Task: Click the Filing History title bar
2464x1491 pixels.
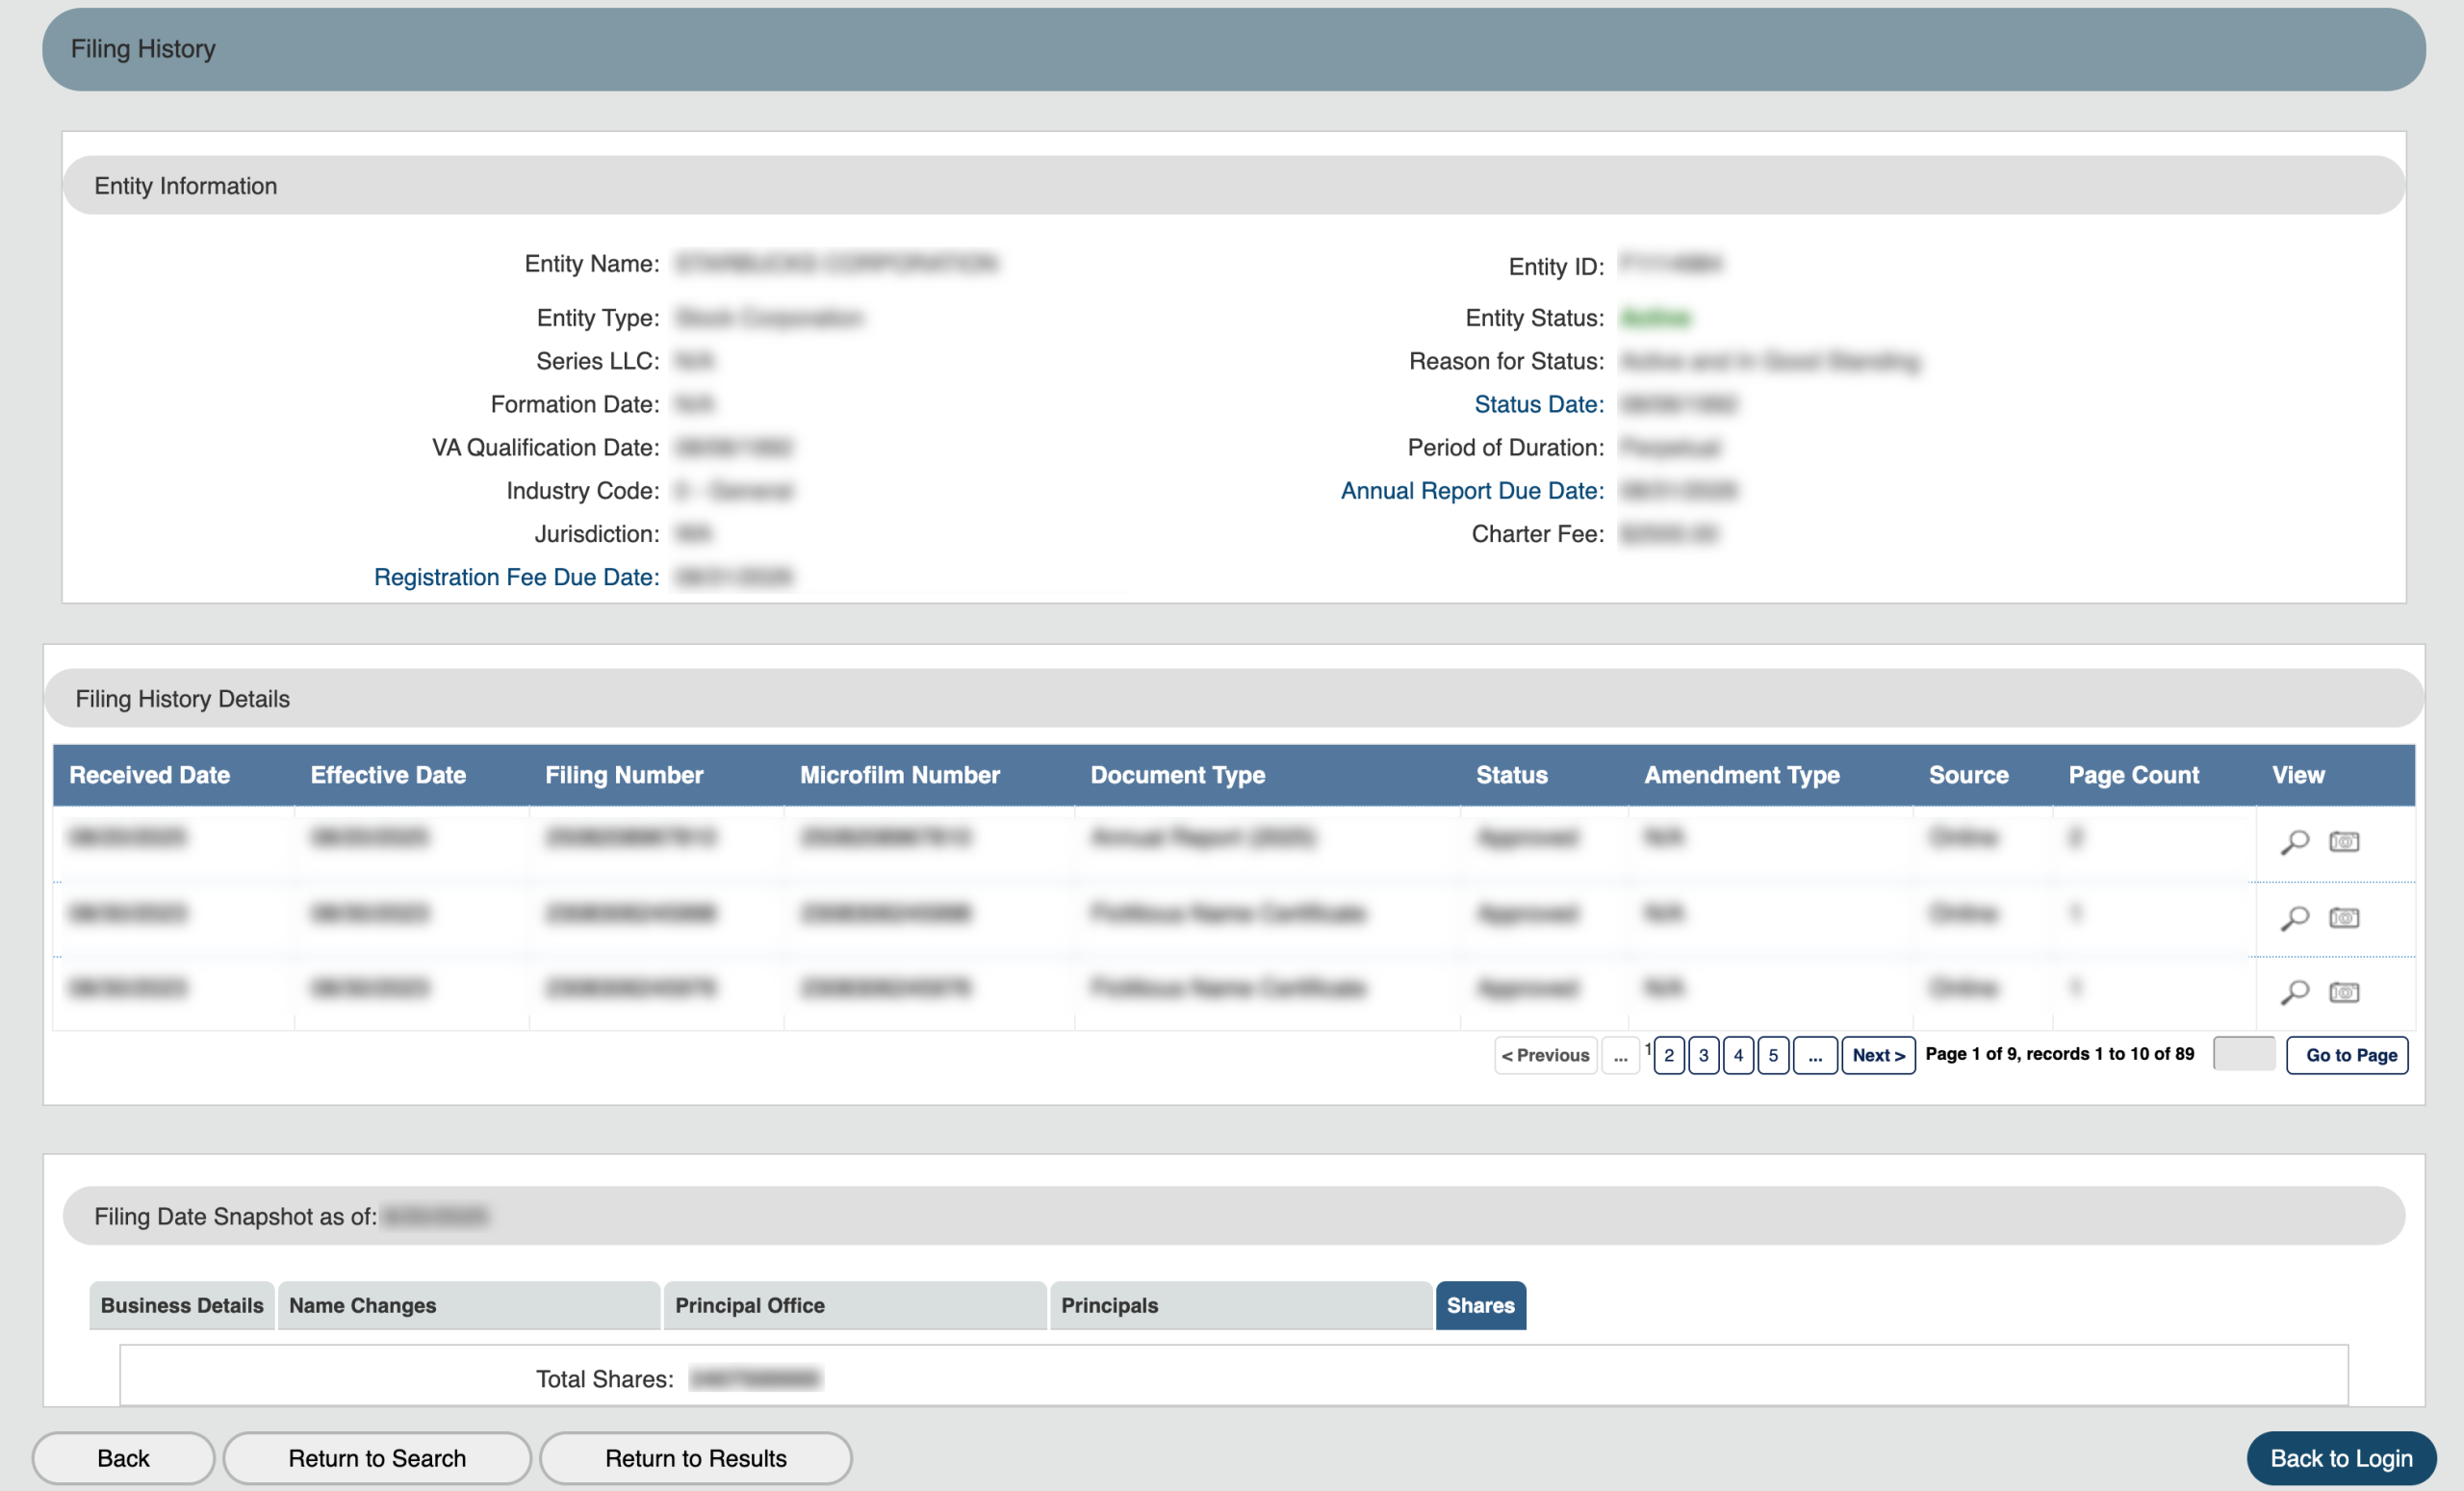Action: tap(1234, 49)
